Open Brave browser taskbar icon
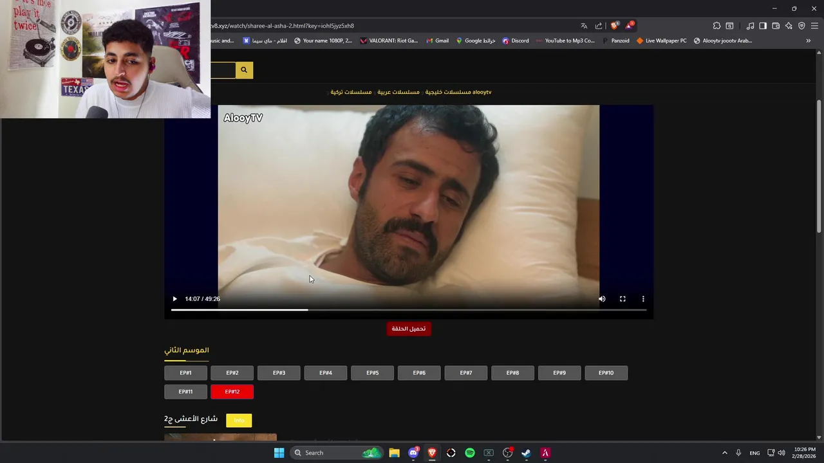Screen dimensions: 824x463 pos(432,453)
